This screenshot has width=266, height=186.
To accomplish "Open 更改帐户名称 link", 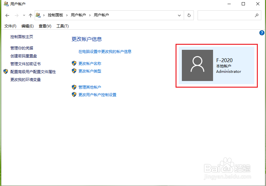I will [x=90, y=63].
